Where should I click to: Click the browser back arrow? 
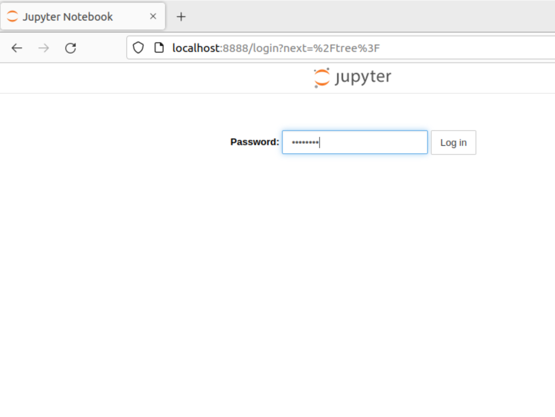tap(17, 48)
